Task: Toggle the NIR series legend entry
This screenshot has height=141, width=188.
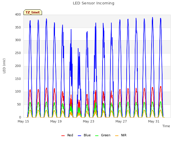Action: [121, 135]
